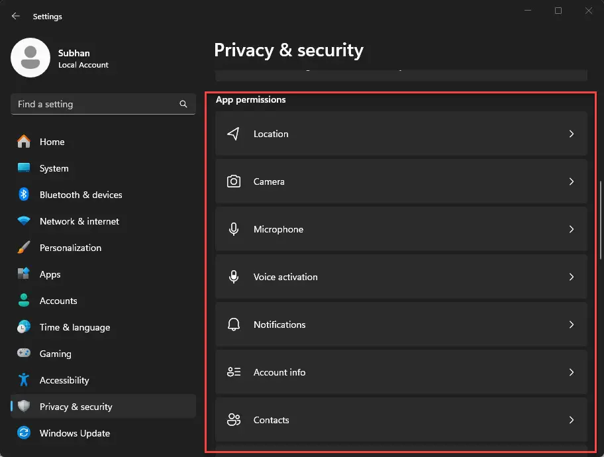Image resolution: width=604 pixels, height=457 pixels.
Task: Click the Privacy & security shield icon
Action: coord(24,406)
